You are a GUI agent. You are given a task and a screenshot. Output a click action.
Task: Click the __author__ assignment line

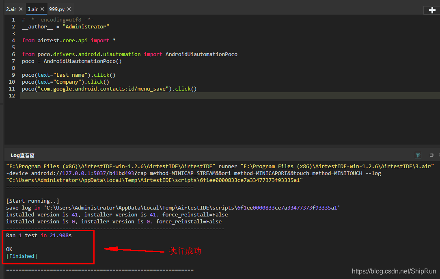point(65,27)
